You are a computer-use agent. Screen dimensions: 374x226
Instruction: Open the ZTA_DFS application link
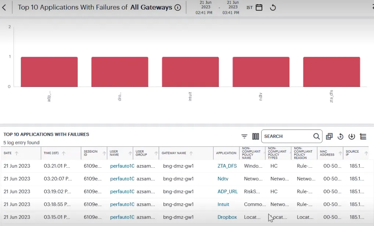pyautogui.click(x=227, y=166)
